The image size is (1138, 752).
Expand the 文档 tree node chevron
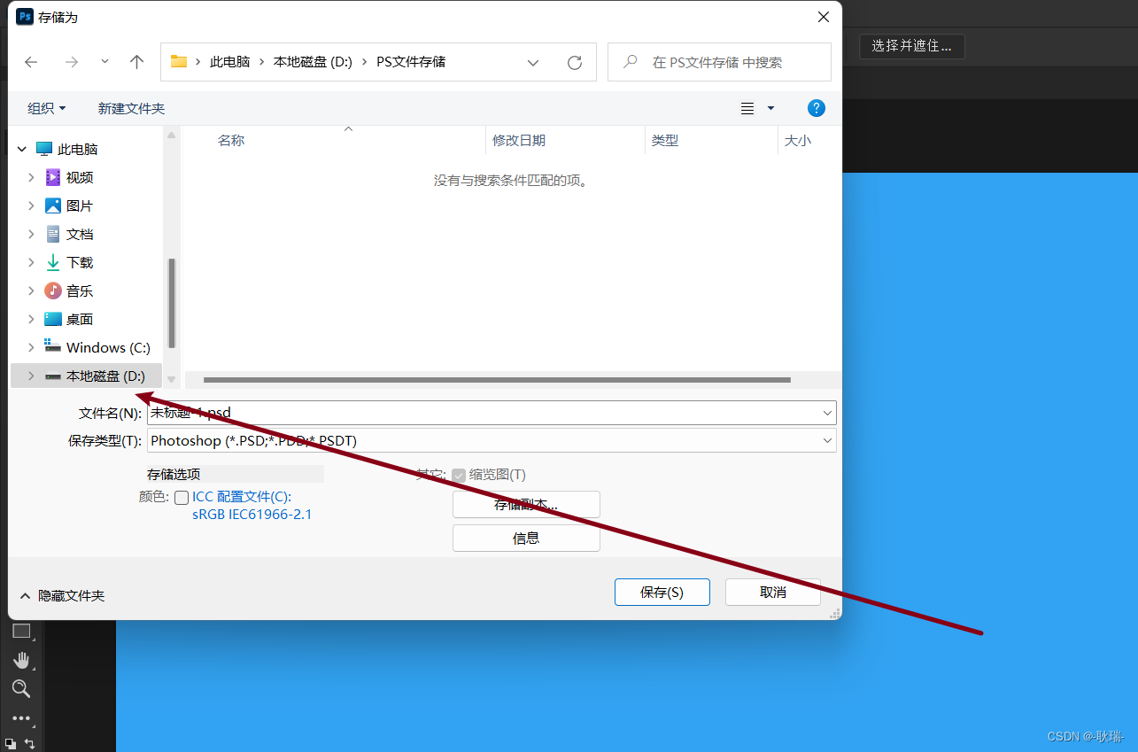[31, 234]
